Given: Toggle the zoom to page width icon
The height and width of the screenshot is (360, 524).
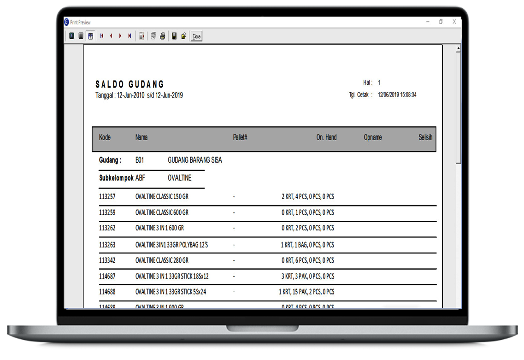Looking at the screenshot, I should 91,36.
